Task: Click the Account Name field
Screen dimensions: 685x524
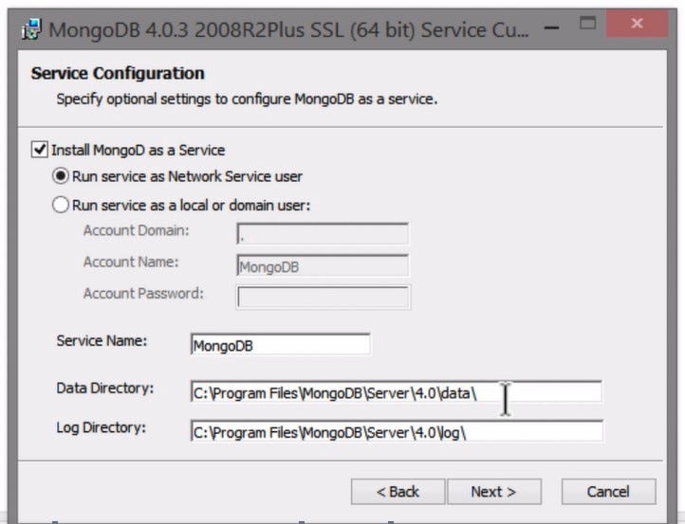Action: [x=323, y=265]
